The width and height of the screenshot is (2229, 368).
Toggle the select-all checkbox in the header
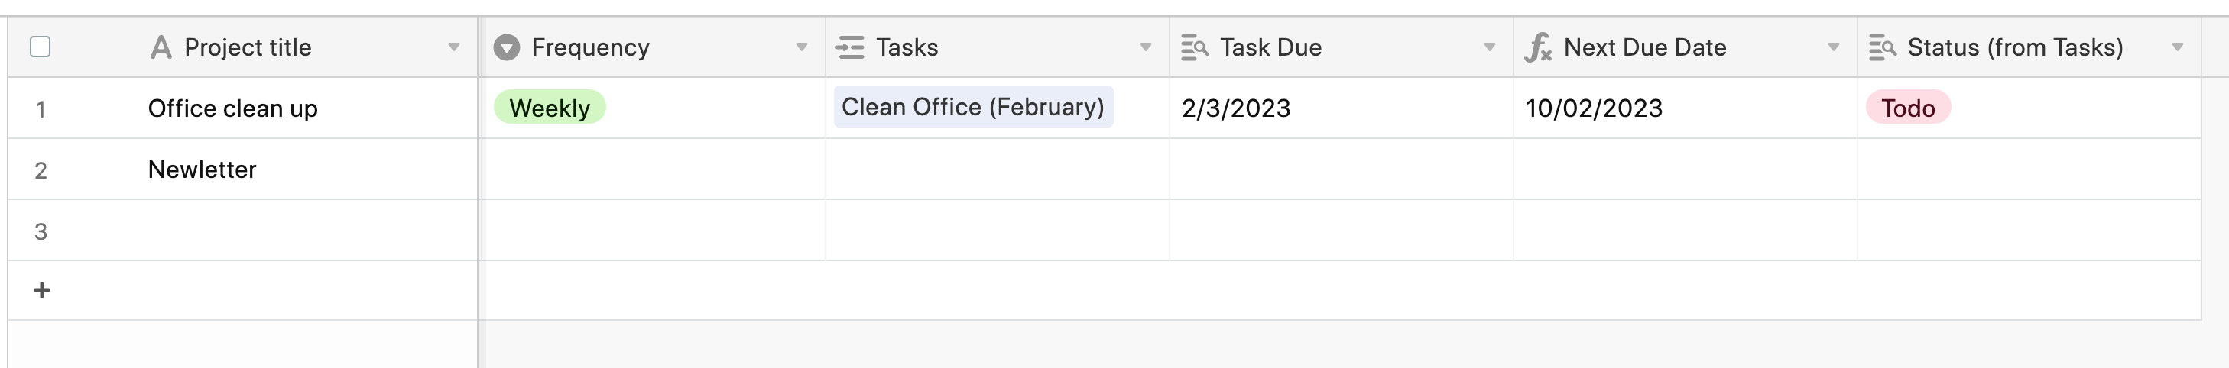[40, 46]
